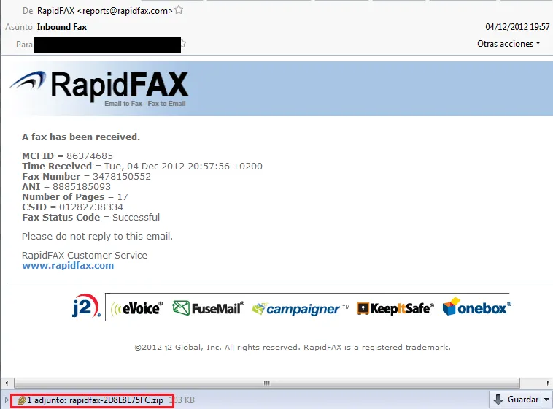Click the horizontal scrollbar thumb

266,383
